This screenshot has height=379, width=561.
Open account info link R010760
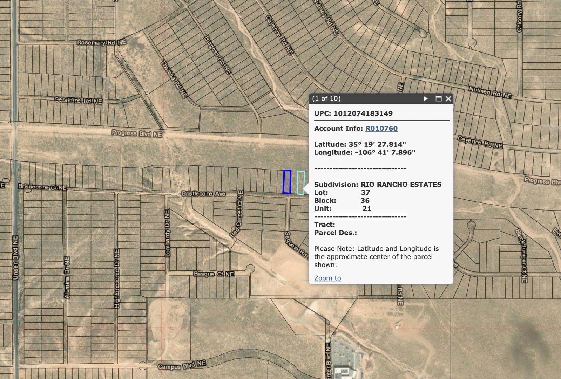click(x=381, y=129)
